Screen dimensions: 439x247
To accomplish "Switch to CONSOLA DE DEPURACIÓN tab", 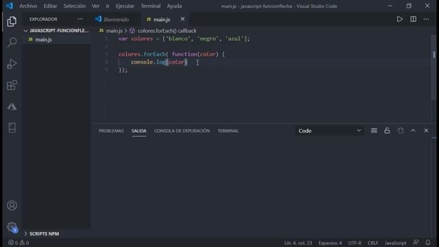I will (x=182, y=131).
